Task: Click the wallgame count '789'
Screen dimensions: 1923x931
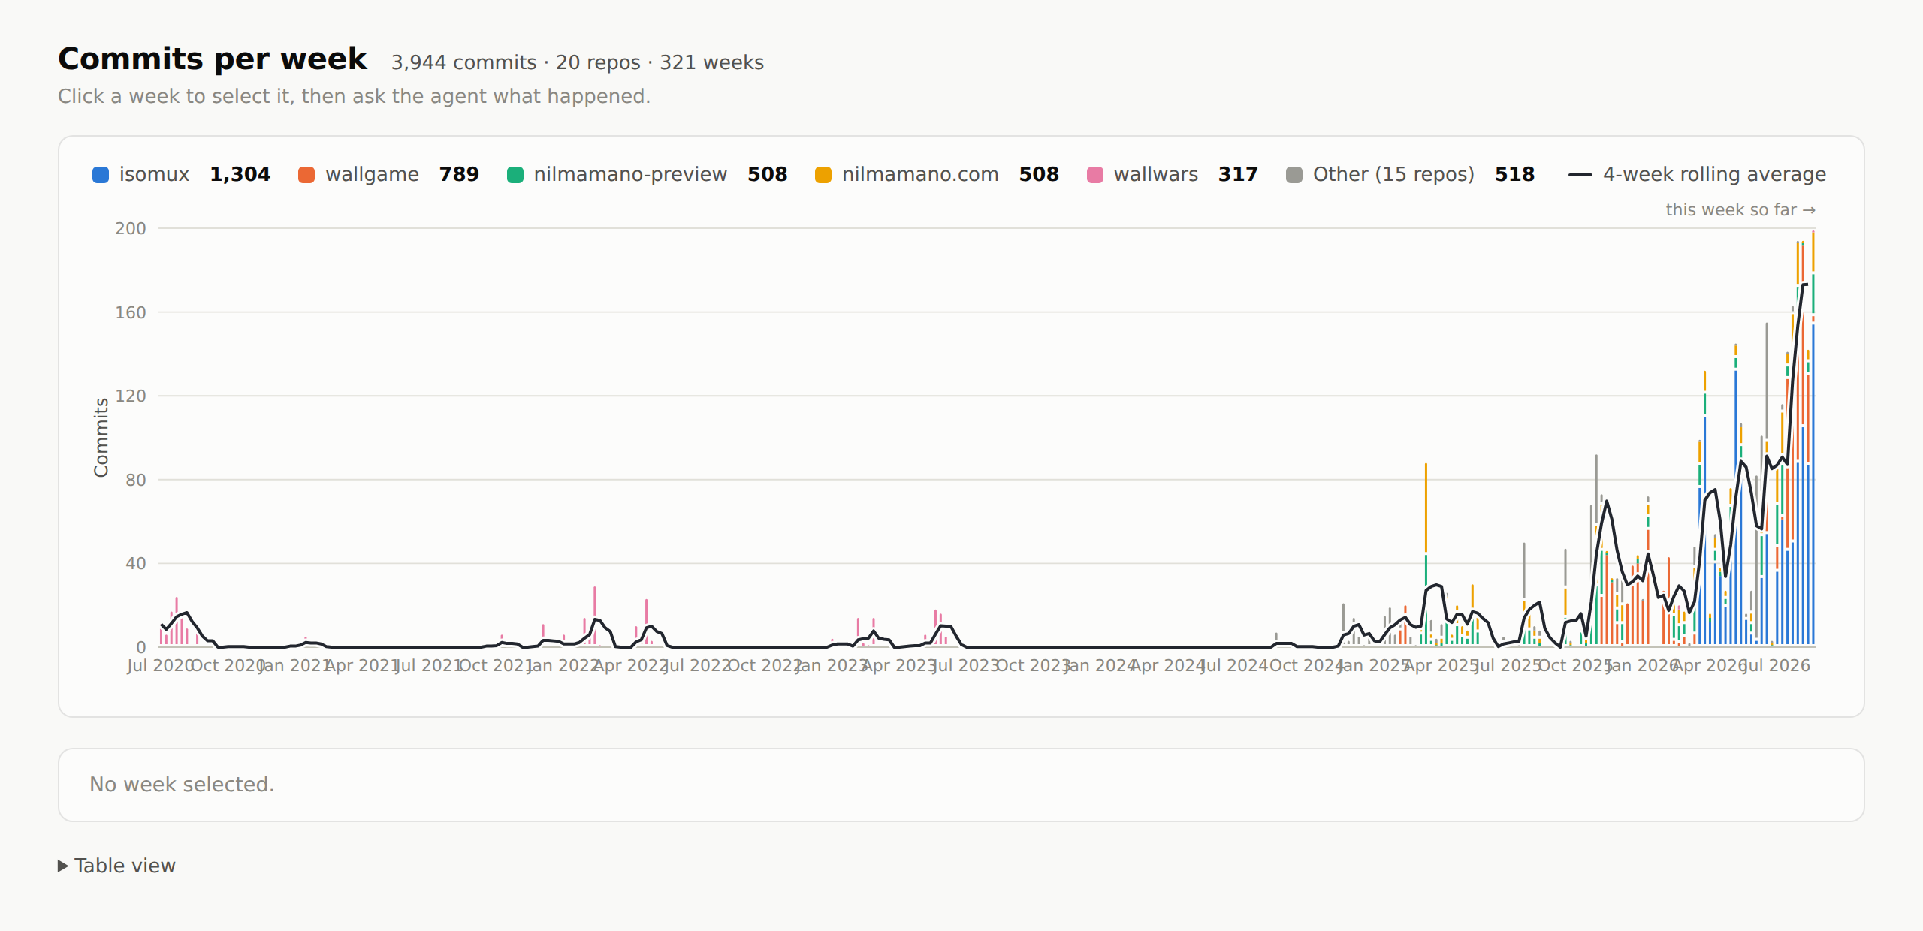Action: pyautogui.click(x=459, y=174)
